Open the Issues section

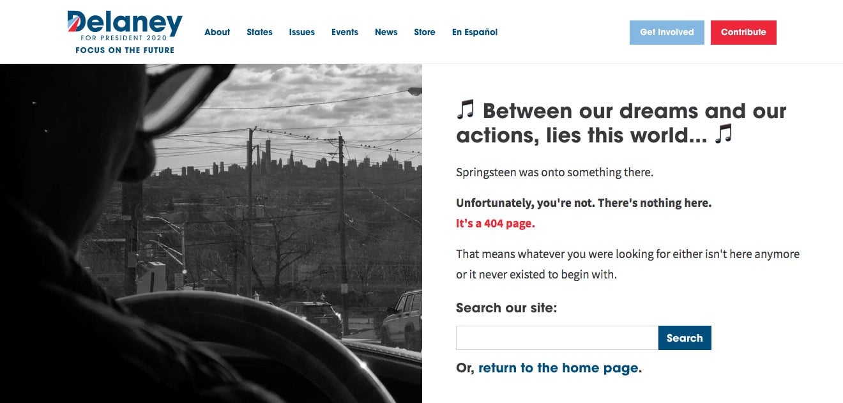(x=301, y=32)
